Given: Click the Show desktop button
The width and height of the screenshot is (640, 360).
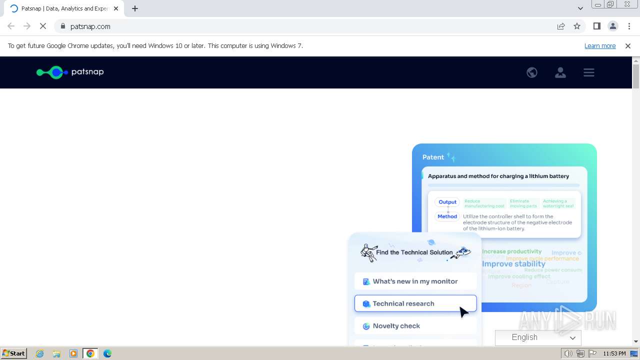Looking at the screenshot, I should pos(634,353).
